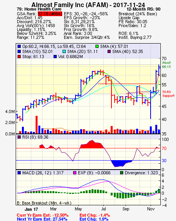This screenshot has height=221, width=176.
Task: Click the Below 52wkHi: 3.25% text
Action: [36, 33]
